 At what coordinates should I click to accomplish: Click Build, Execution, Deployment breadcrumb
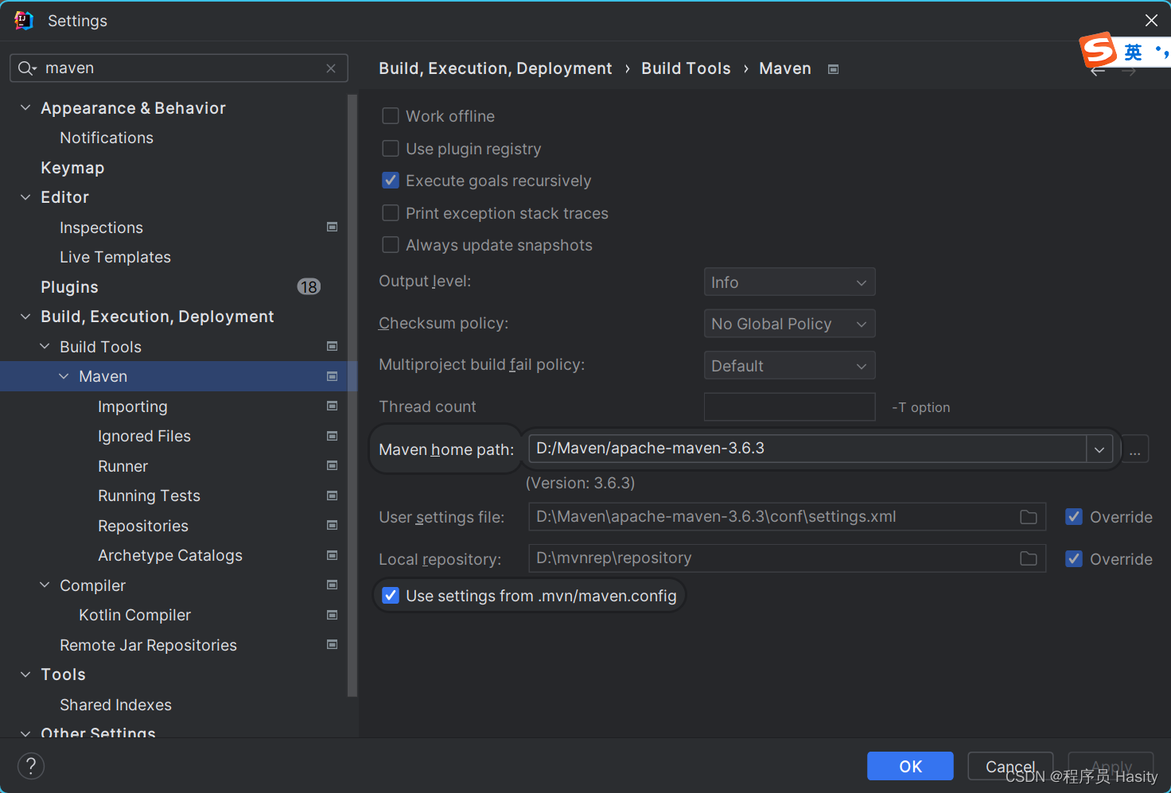pyautogui.click(x=496, y=68)
